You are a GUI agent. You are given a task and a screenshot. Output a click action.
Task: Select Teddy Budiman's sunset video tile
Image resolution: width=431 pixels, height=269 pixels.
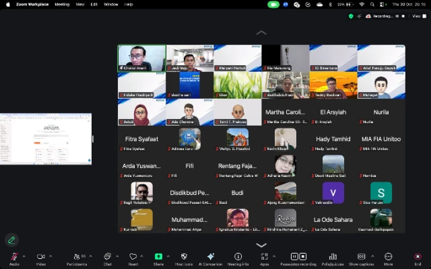(333, 85)
